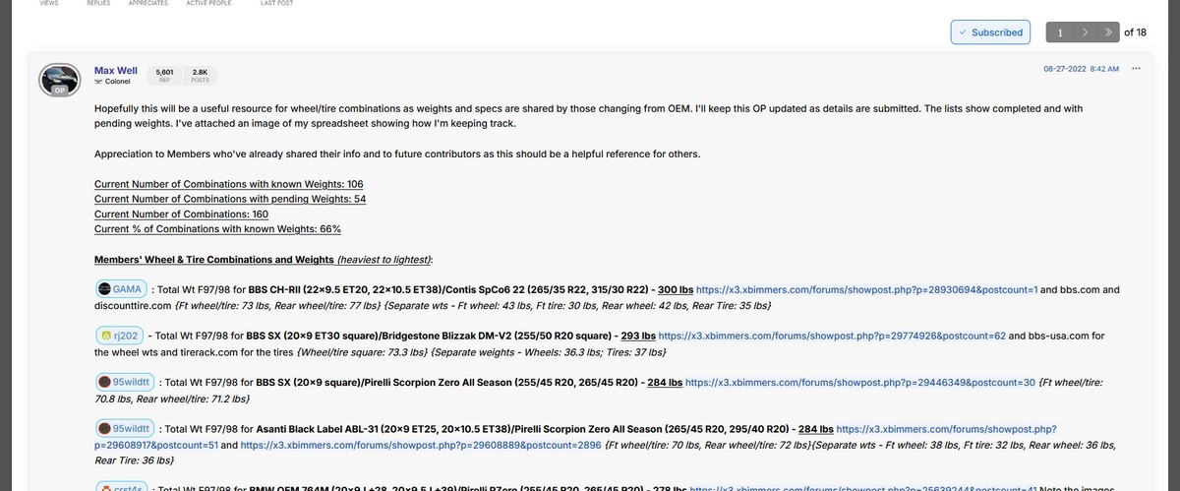Screen dimensions: 1180x491
Task: Click 'of 18' page count text
Action: (1135, 32)
